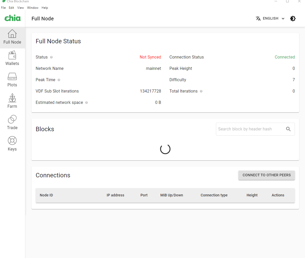Maximize the Chia Blockchain window

click(287, 1)
